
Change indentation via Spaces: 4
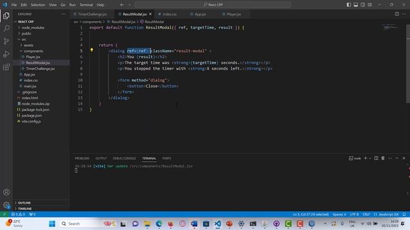339,215
